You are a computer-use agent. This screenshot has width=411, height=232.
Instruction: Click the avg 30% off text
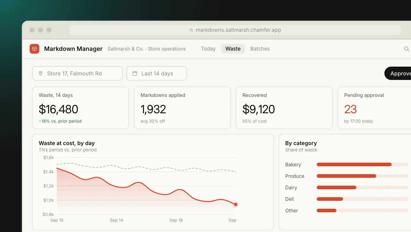[x=153, y=121]
